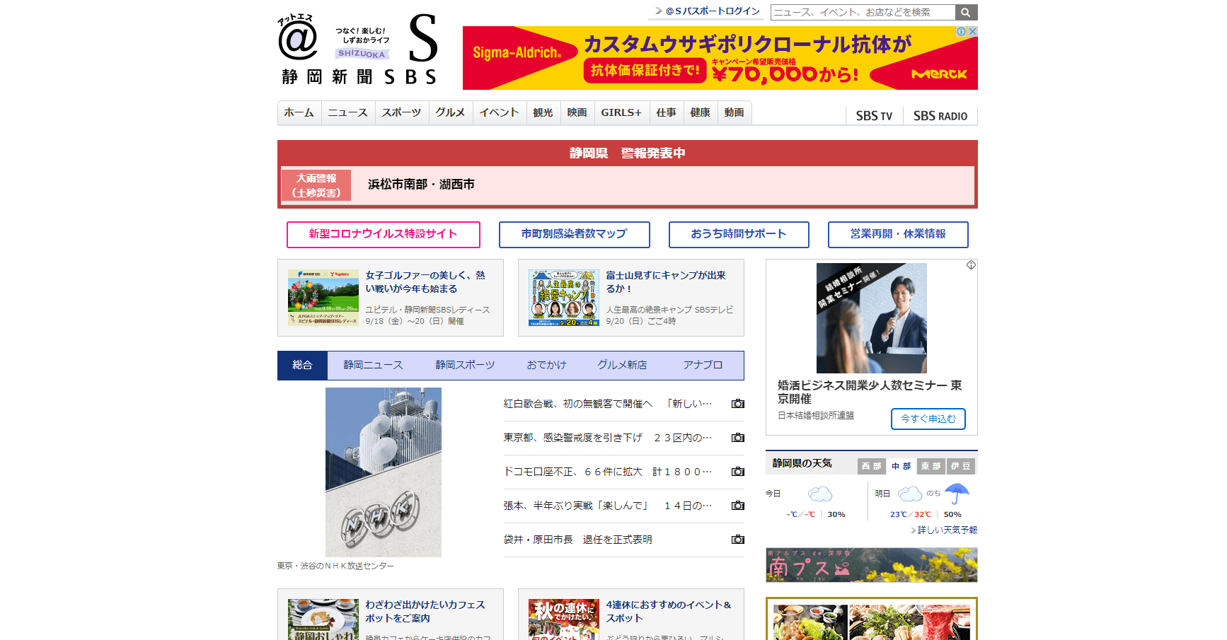The image size is (1227, 640).
Task: Open the 映画 menu item
Action: [x=577, y=112]
